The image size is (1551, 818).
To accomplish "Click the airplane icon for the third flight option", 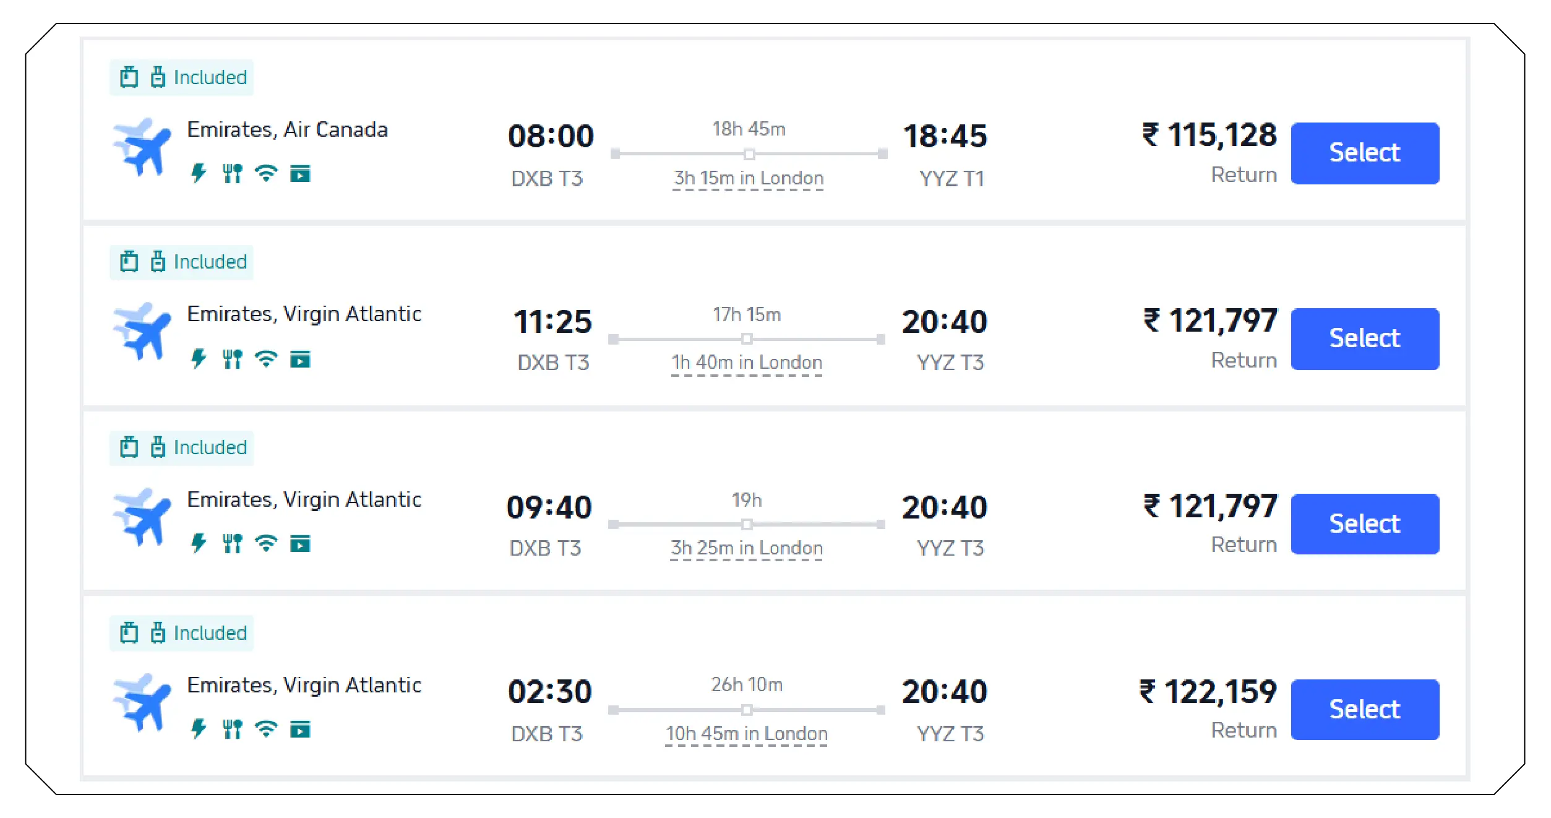I will [x=144, y=519].
